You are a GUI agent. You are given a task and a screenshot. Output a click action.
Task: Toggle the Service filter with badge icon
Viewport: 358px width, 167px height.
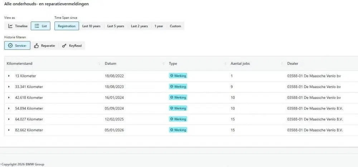click(x=17, y=46)
